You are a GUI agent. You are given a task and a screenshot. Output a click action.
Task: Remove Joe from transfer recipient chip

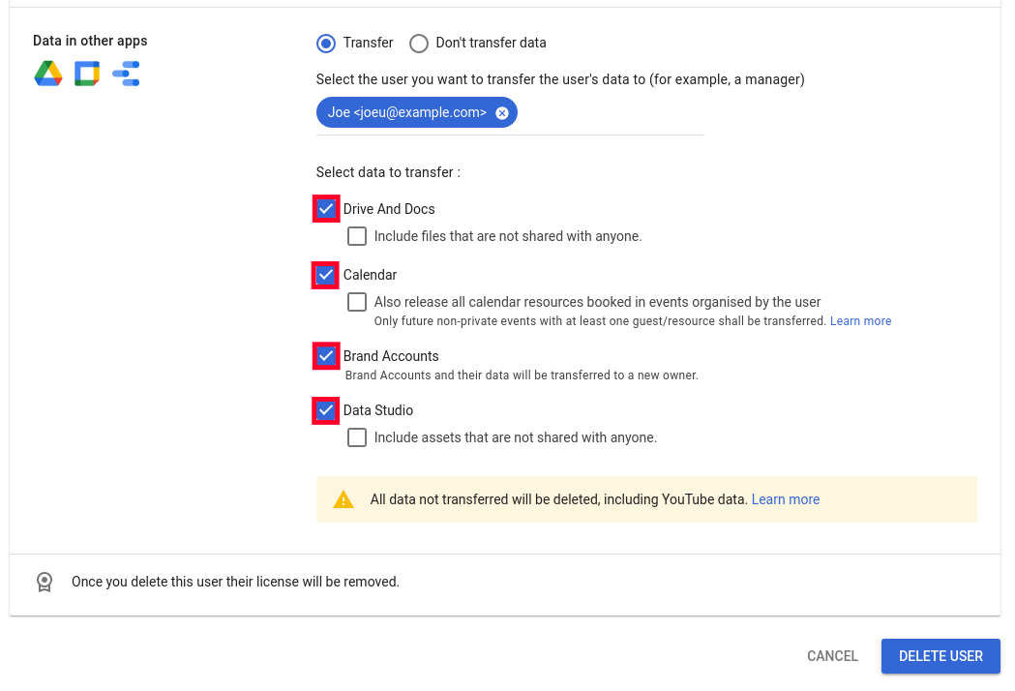pyautogui.click(x=502, y=113)
